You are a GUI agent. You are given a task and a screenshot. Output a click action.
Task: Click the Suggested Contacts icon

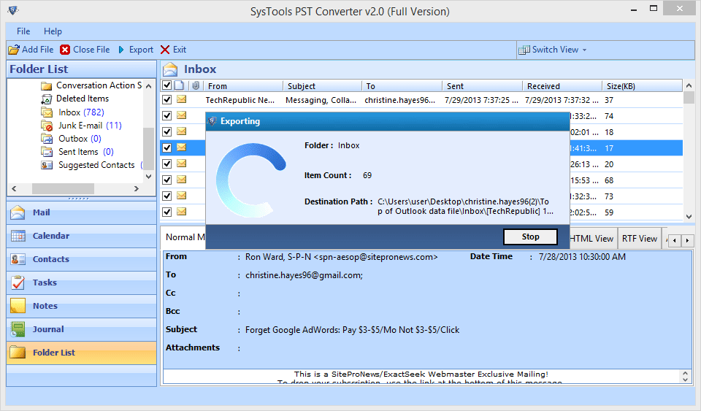click(47, 165)
